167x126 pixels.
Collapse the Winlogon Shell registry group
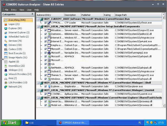[x=38, y=83]
